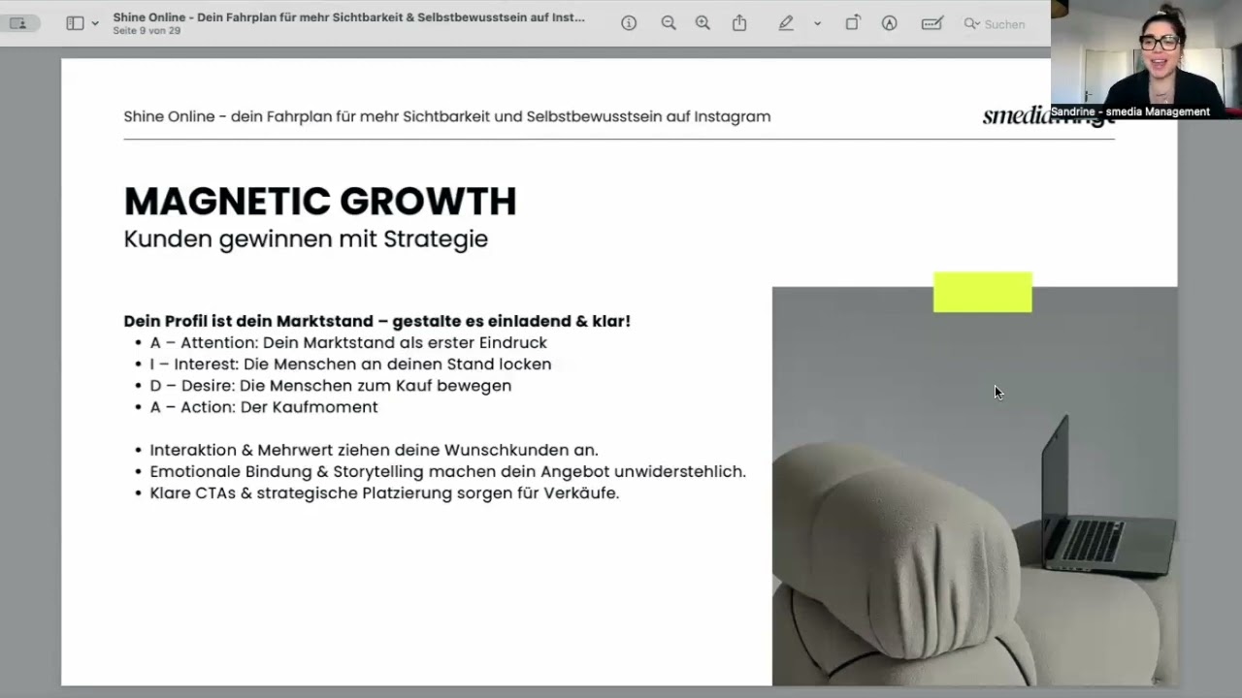
Task: Click the document title 'Shine Online - Dein Fahrplan'
Action: (x=348, y=17)
